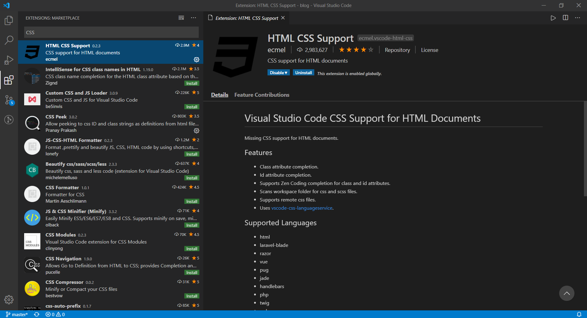Open the gear menu on CSS Peek entry

point(196,131)
